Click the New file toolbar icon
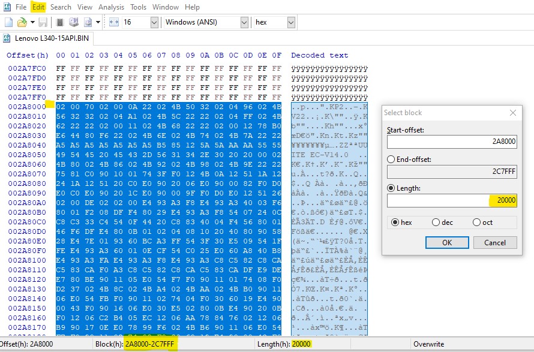The image size is (534, 352). click(8, 22)
